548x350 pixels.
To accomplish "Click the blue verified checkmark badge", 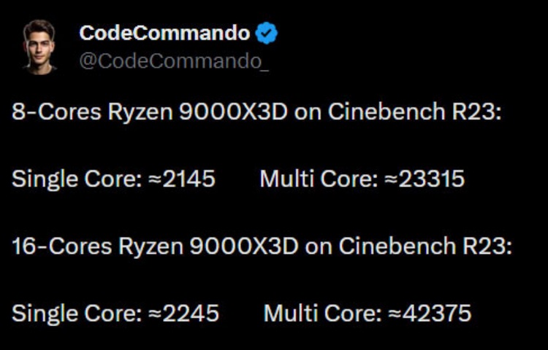I will (x=266, y=33).
